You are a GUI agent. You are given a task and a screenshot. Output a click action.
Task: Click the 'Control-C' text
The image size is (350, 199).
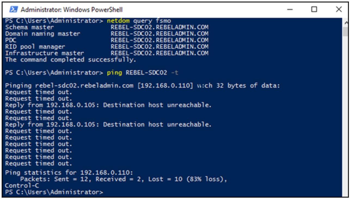22,185
